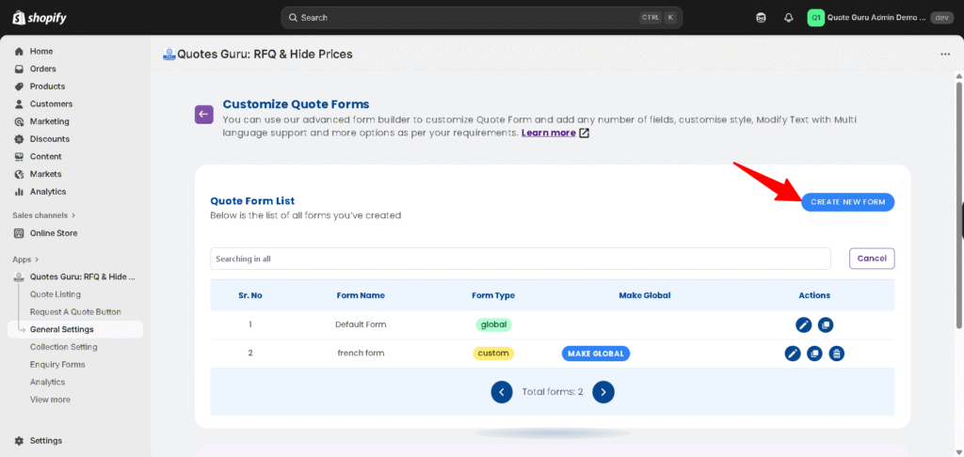Viewport: 964px width, 457px height.
Task: Navigate to Enquiry Forms in sidebar
Action: (x=57, y=365)
